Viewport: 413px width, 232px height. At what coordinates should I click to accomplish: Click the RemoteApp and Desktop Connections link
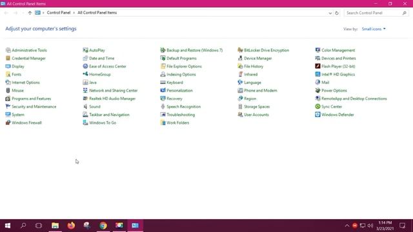tap(354, 99)
